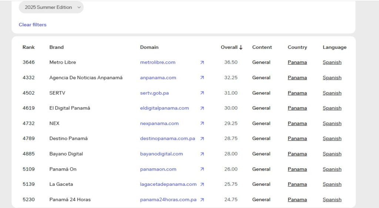Go to the bayanodigital.com link
Image resolution: width=379 pixels, height=208 pixels.
161,154
